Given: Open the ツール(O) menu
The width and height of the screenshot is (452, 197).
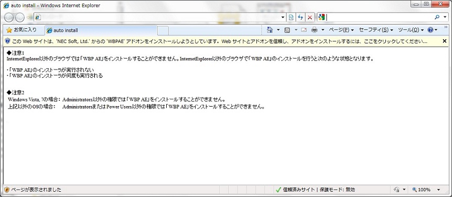Looking at the screenshot, I should pyautogui.click(x=411, y=30).
